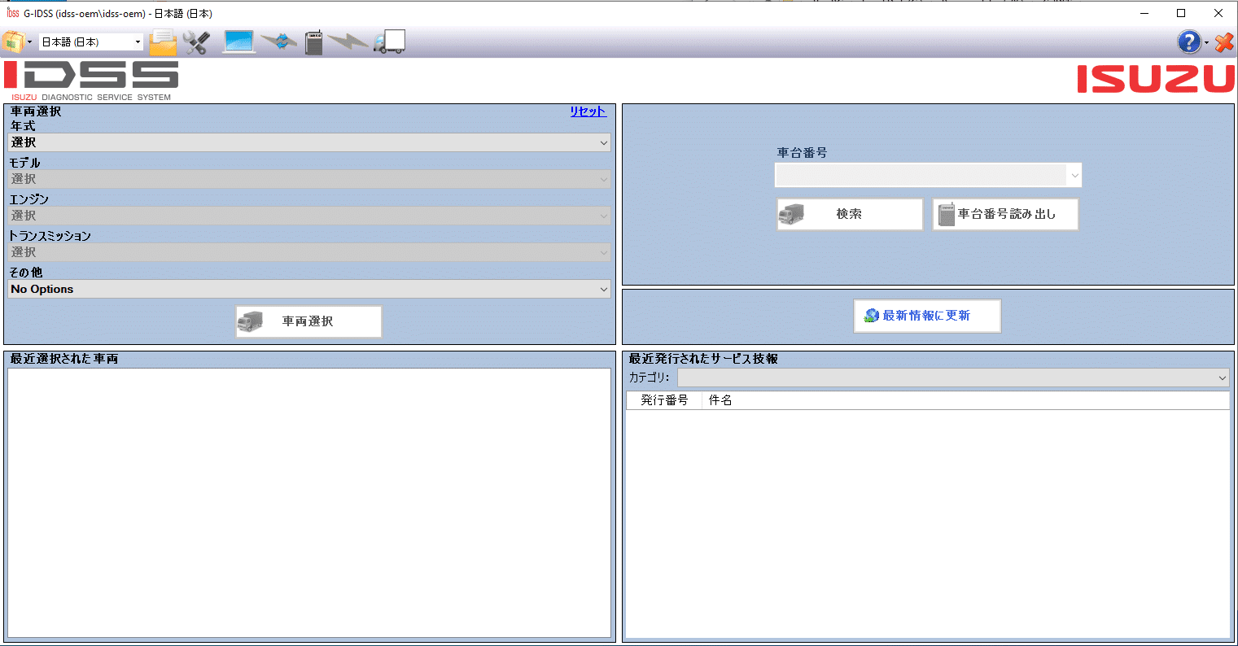
Task: Click the leftmost package icon in toolbar
Action: pyautogui.click(x=13, y=41)
